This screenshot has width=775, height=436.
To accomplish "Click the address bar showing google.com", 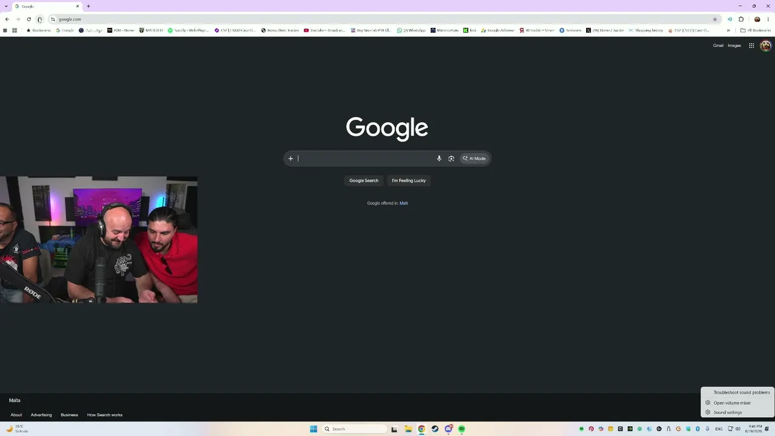I will point(384,19).
